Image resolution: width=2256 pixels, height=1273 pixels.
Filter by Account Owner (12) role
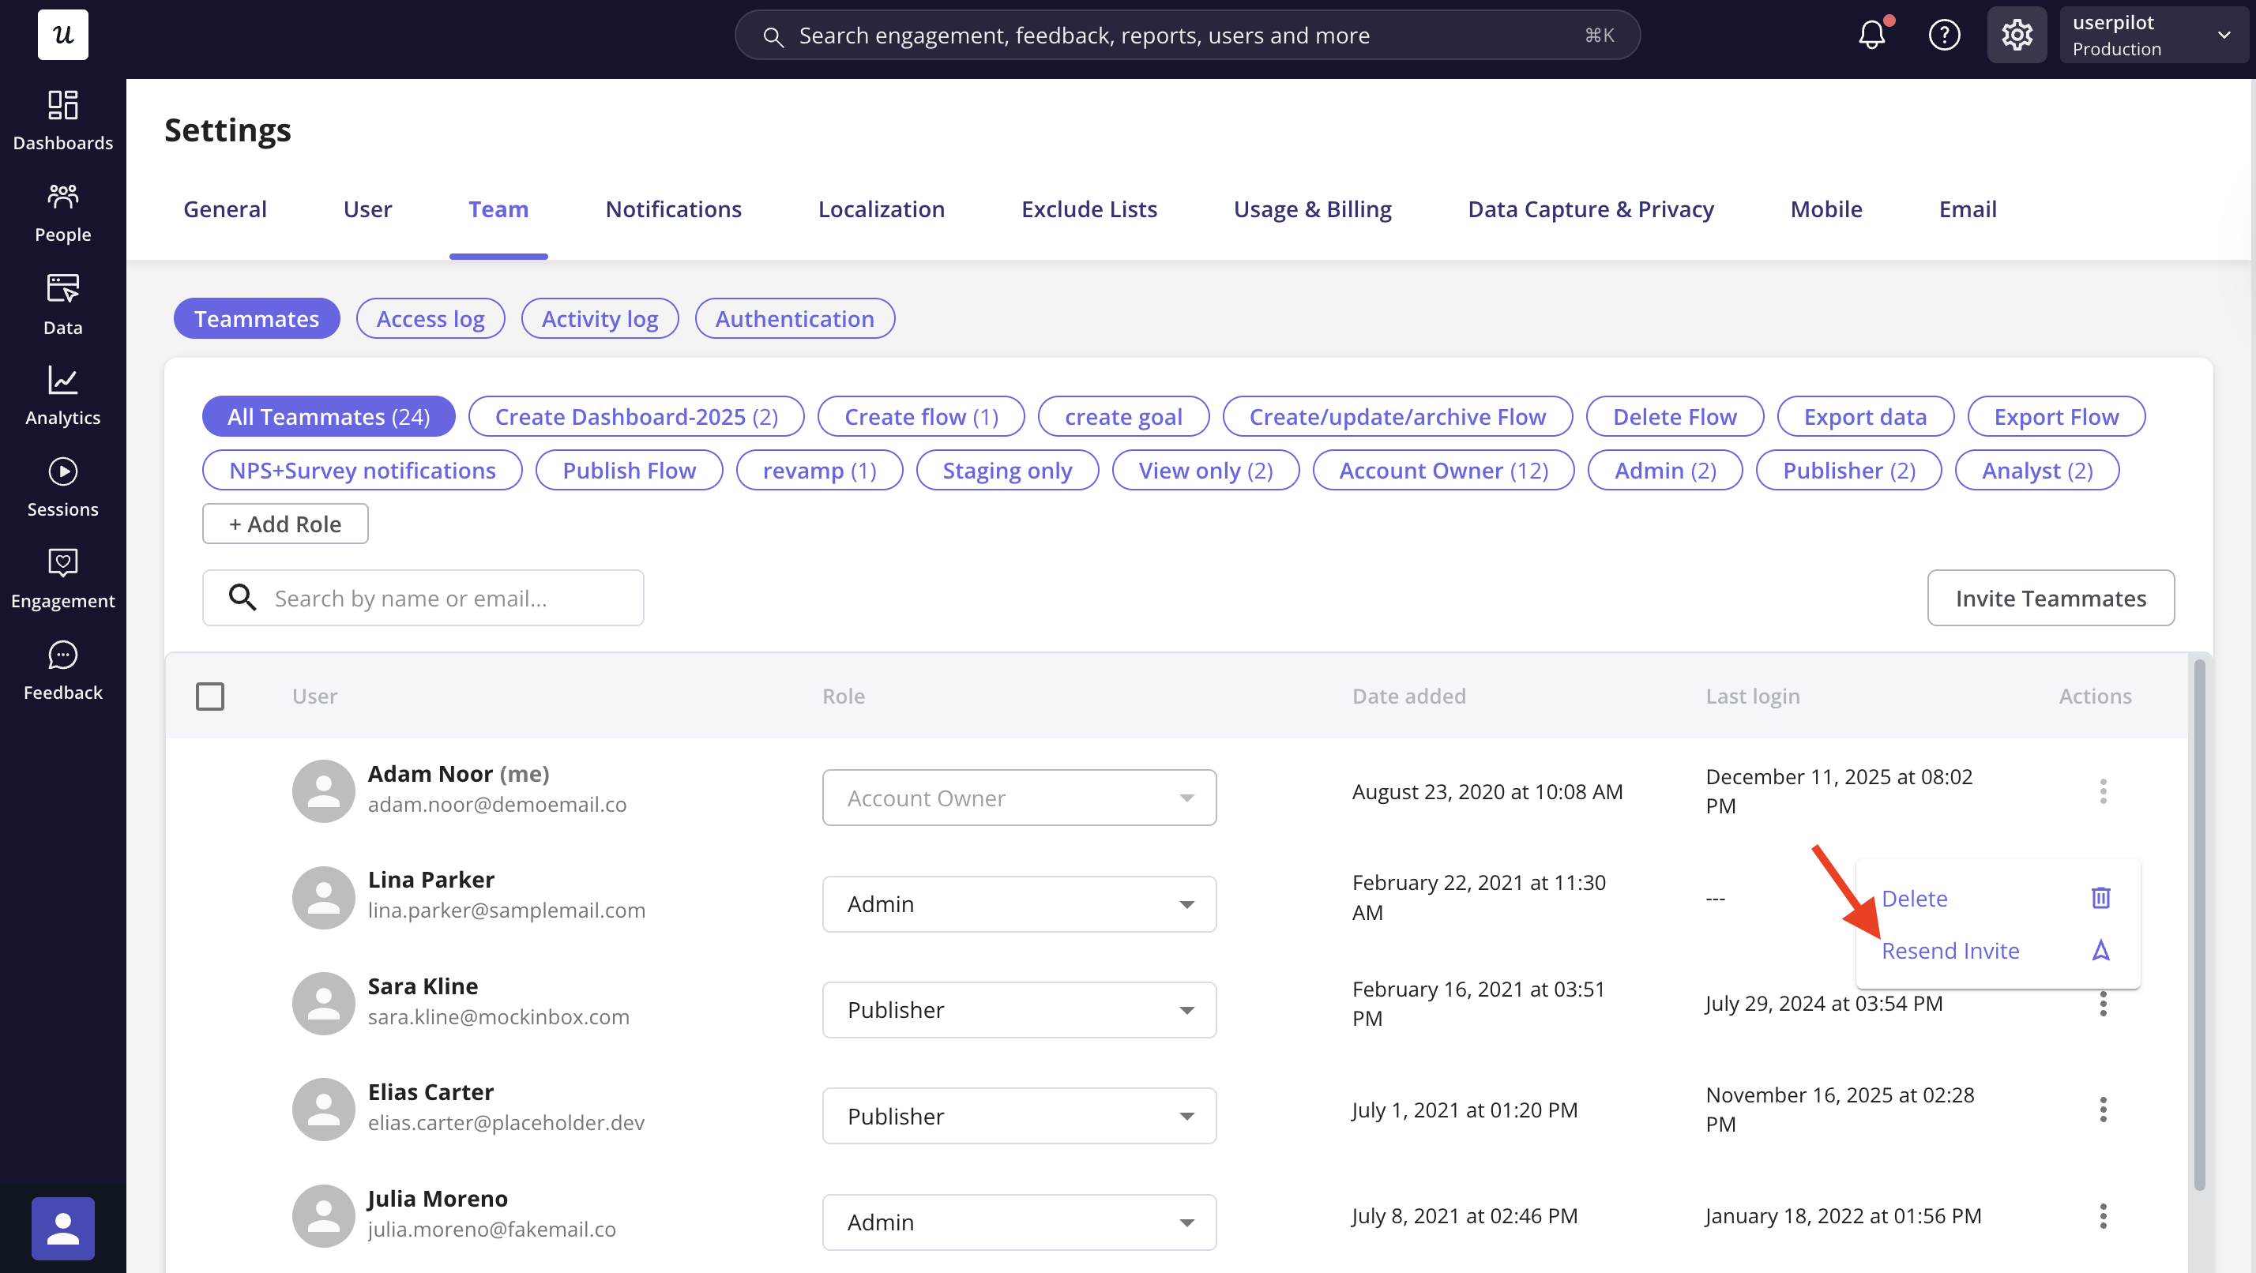(1442, 470)
